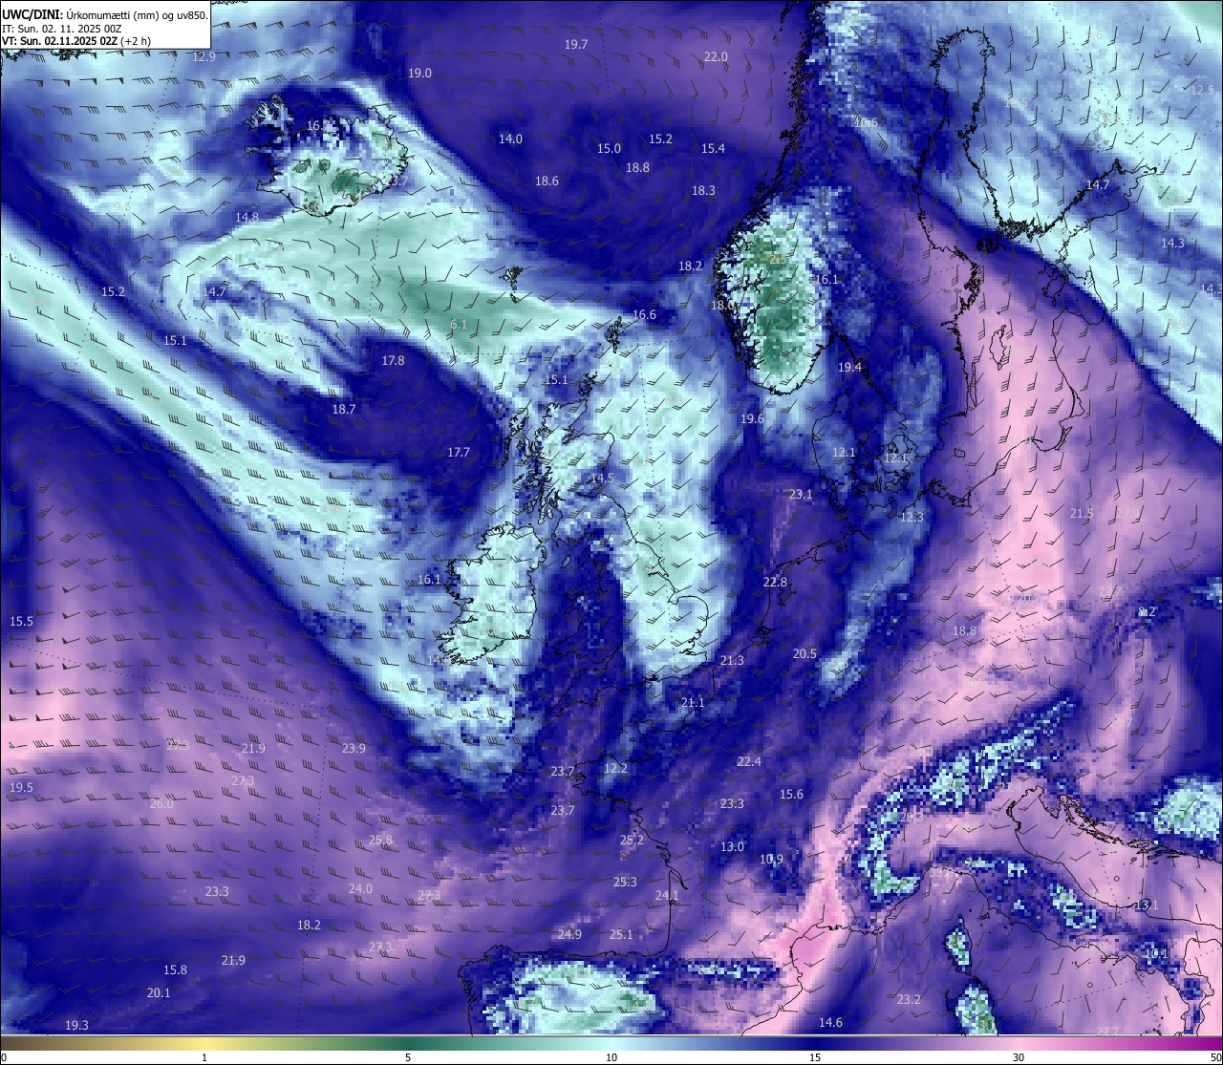This screenshot has width=1223, height=1065.
Task: Click the map value 13.0
Action: (x=732, y=847)
